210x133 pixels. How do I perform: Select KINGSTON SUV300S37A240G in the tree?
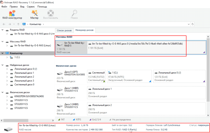click(x=29, y=96)
